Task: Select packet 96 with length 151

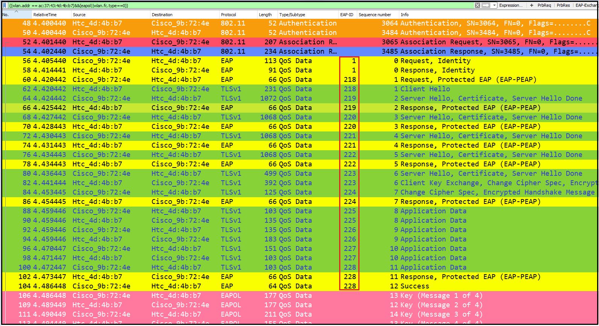Action: point(299,249)
